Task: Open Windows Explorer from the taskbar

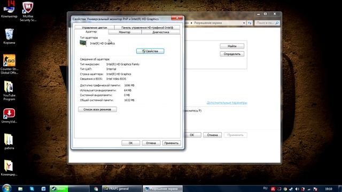Action: (x=20, y=189)
